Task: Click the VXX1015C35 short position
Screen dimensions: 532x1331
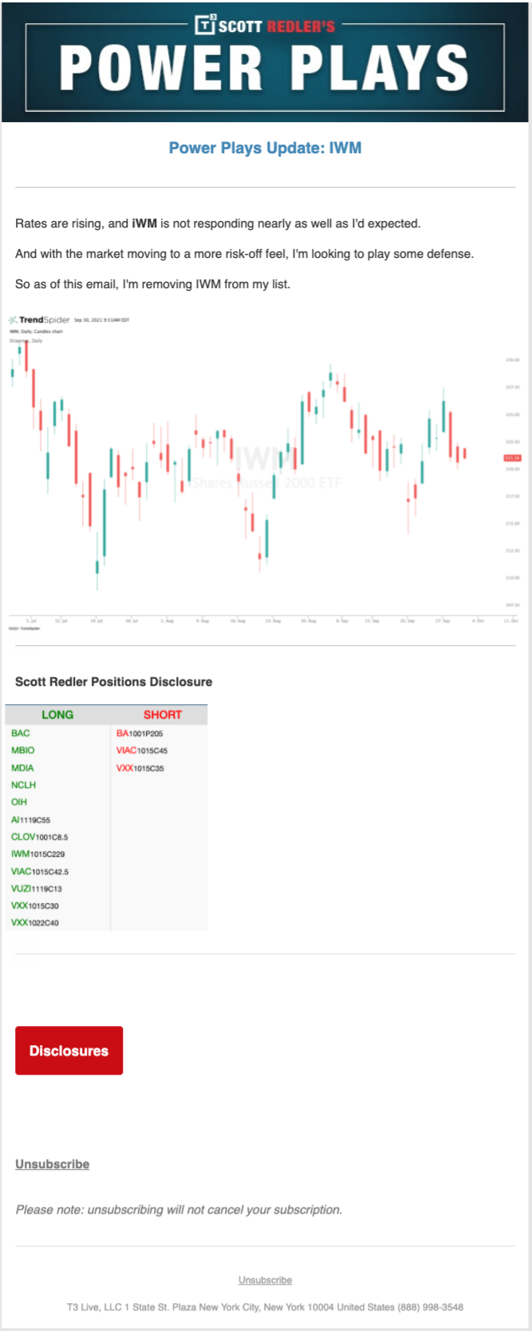Action: [x=140, y=768]
